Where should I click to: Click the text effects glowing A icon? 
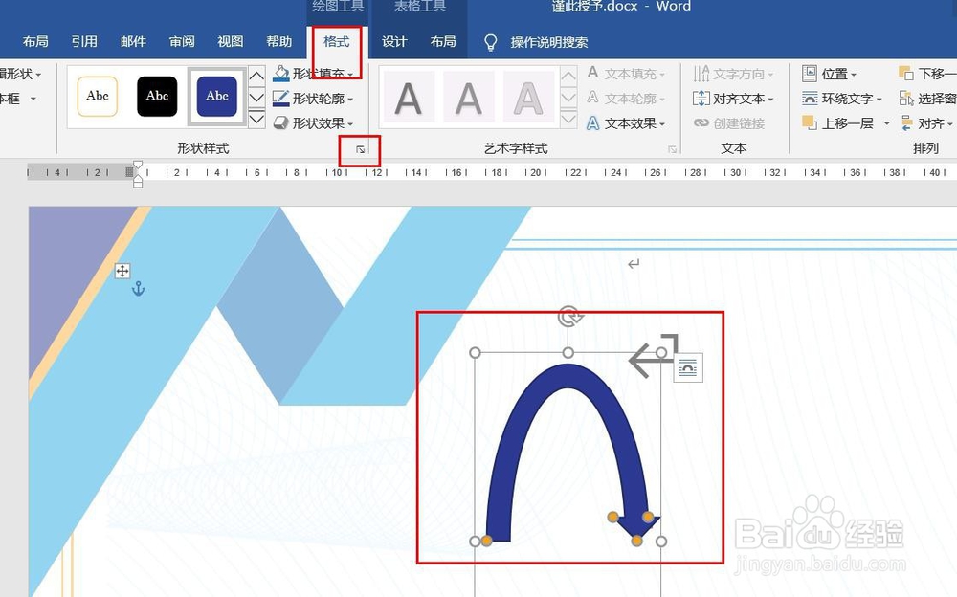[592, 123]
